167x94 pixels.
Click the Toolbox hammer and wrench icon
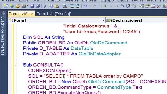[159, 6]
